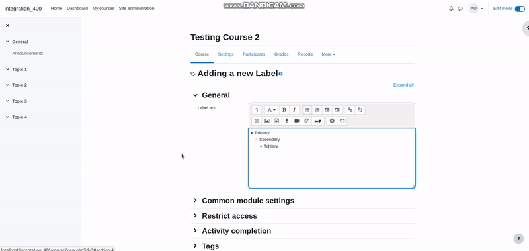529x251 pixels.
Task: Outdent the selected list item
Action: 327,110
